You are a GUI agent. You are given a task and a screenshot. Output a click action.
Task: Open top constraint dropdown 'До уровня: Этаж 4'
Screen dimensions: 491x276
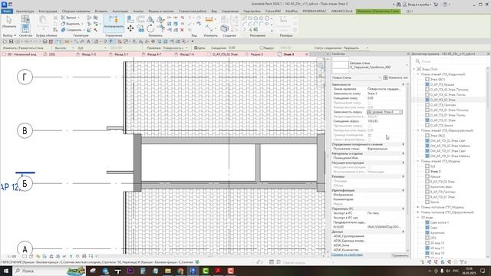[384, 112]
